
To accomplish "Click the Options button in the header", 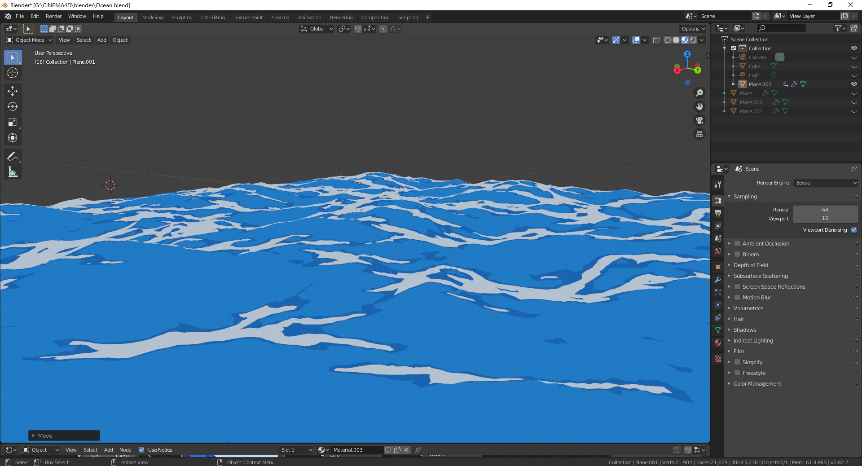I will coord(693,29).
